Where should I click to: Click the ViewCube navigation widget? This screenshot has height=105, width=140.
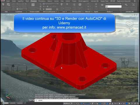[x=129, y=25]
